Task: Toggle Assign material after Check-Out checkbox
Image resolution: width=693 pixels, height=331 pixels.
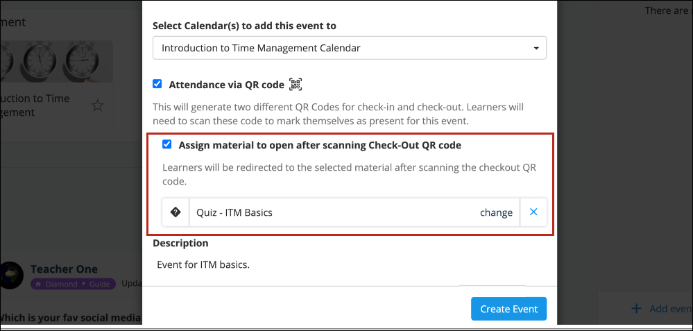Action: tap(166, 144)
